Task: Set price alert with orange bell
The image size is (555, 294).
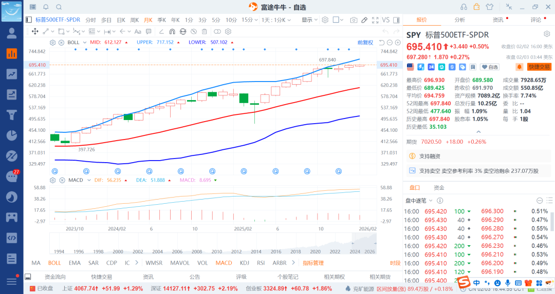Action: click(x=519, y=67)
